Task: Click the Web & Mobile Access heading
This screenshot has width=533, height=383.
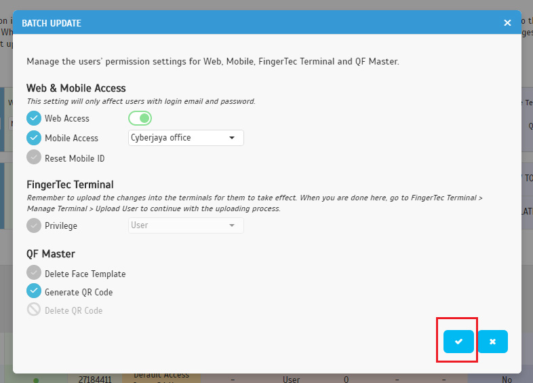Action: click(76, 88)
